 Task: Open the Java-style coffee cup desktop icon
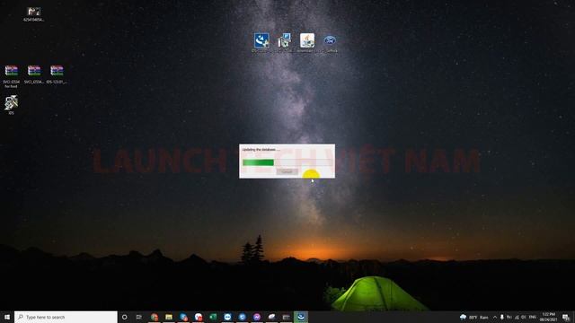pyautogui.click(x=307, y=42)
